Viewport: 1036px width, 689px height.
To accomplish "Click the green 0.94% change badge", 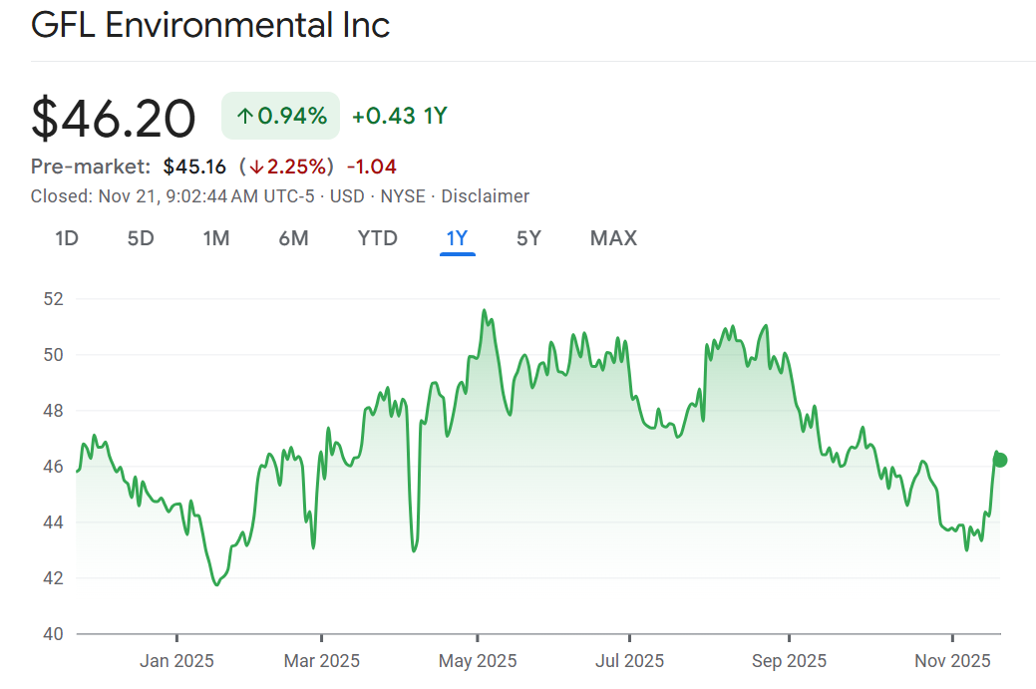I will (280, 117).
